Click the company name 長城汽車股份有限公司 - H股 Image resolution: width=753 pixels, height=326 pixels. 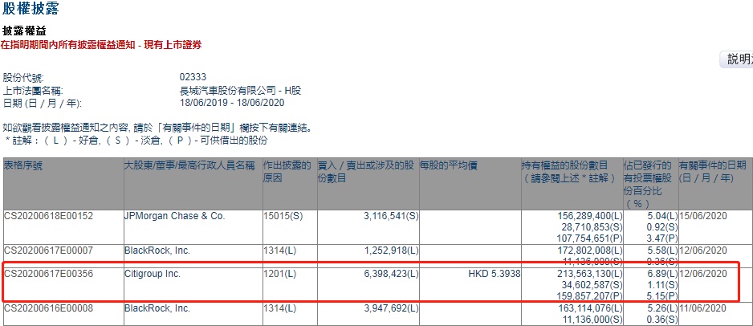[240, 90]
